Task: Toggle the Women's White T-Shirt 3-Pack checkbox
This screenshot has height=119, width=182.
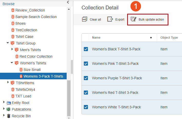Action: (x=86, y=107)
